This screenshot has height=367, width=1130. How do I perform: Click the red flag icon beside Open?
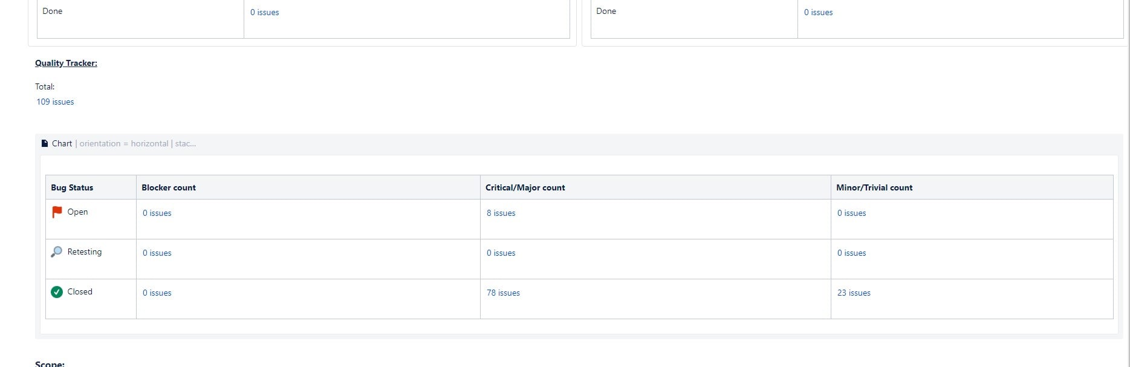pyautogui.click(x=57, y=212)
